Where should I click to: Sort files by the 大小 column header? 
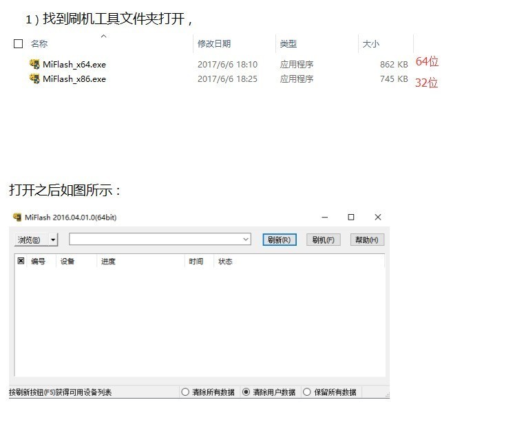(371, 43)
